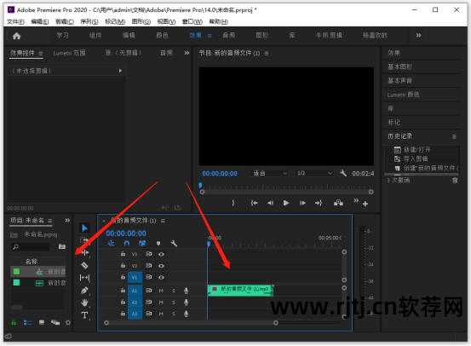The width and height of the screenshot is (471, 346).
Task: Step back one frame
Action: tap(270, 203)
